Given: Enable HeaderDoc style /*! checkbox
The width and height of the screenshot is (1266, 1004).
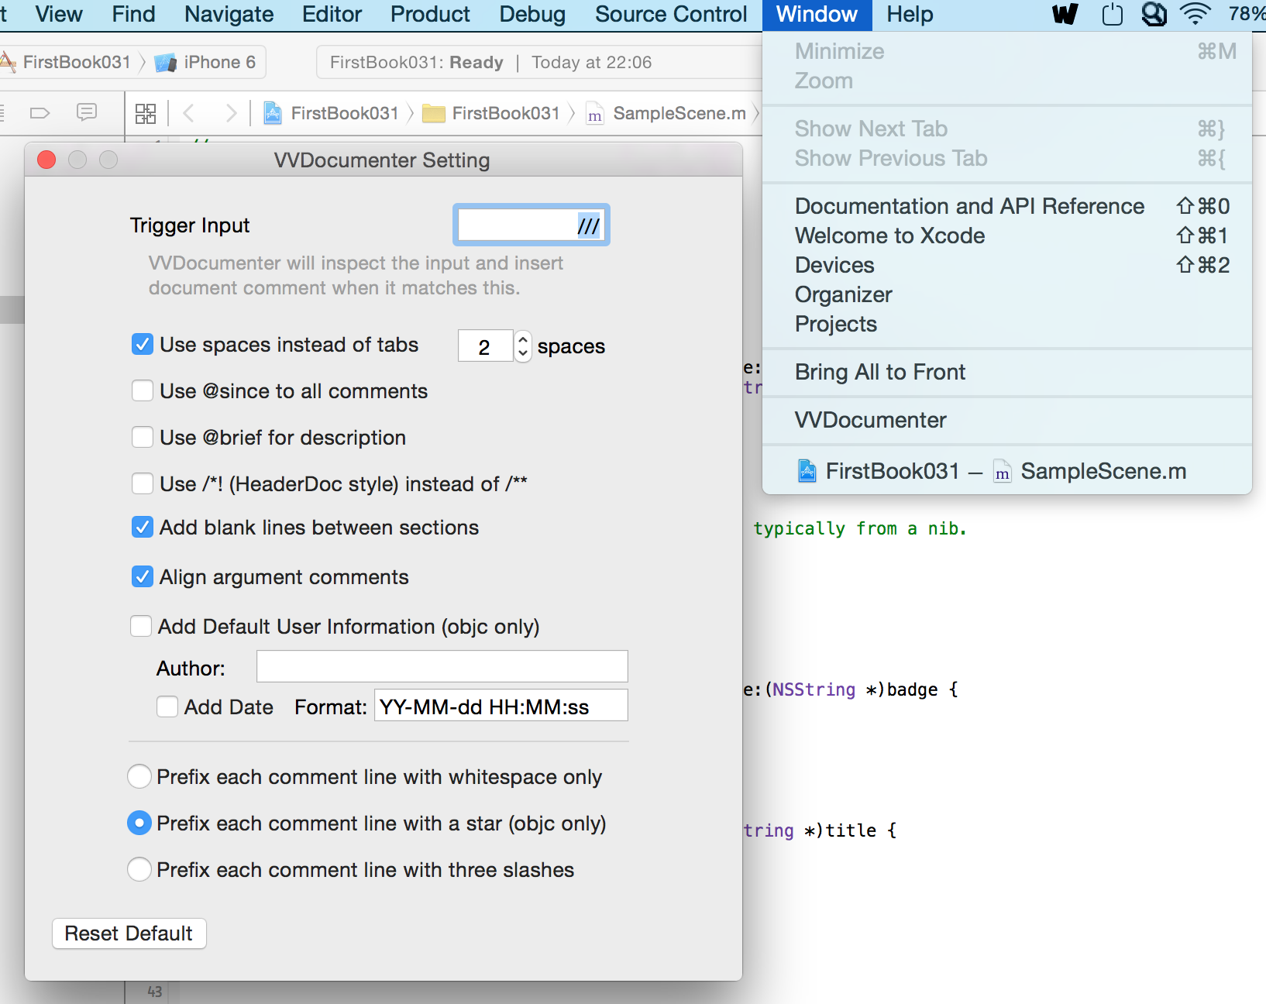Looking at the screenshot, I should [x=143, y=483].
